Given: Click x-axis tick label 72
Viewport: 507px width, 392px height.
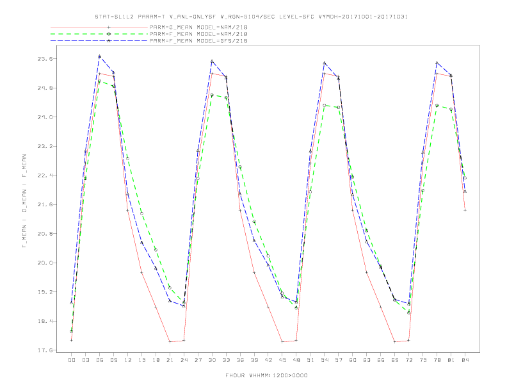Looking at the screenshot, I should pyautogui.click(x=409, y=360).
